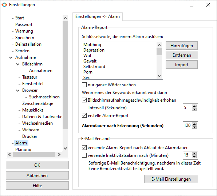Open Bildschirm settings
217x196 pixels.
(32, 64)
